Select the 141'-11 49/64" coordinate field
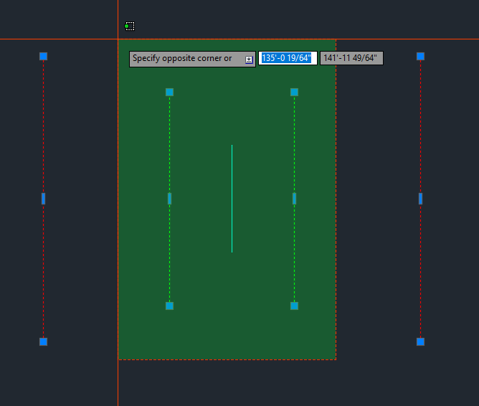The image size is (479, 406). (351, 58)
